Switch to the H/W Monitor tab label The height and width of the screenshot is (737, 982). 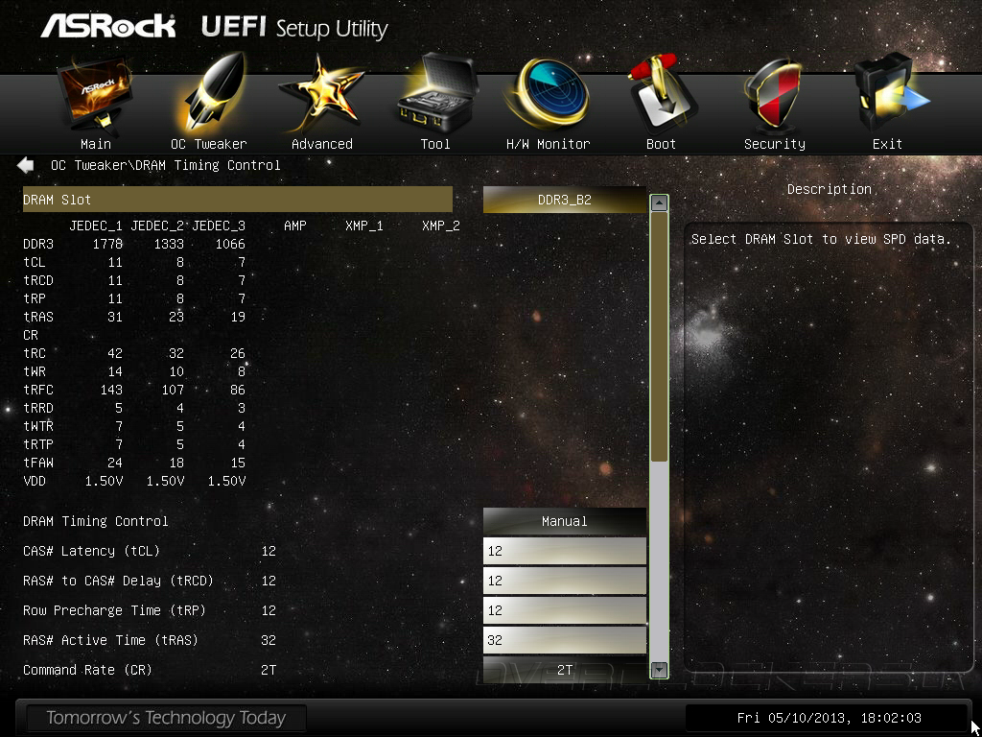coord(548,144)
